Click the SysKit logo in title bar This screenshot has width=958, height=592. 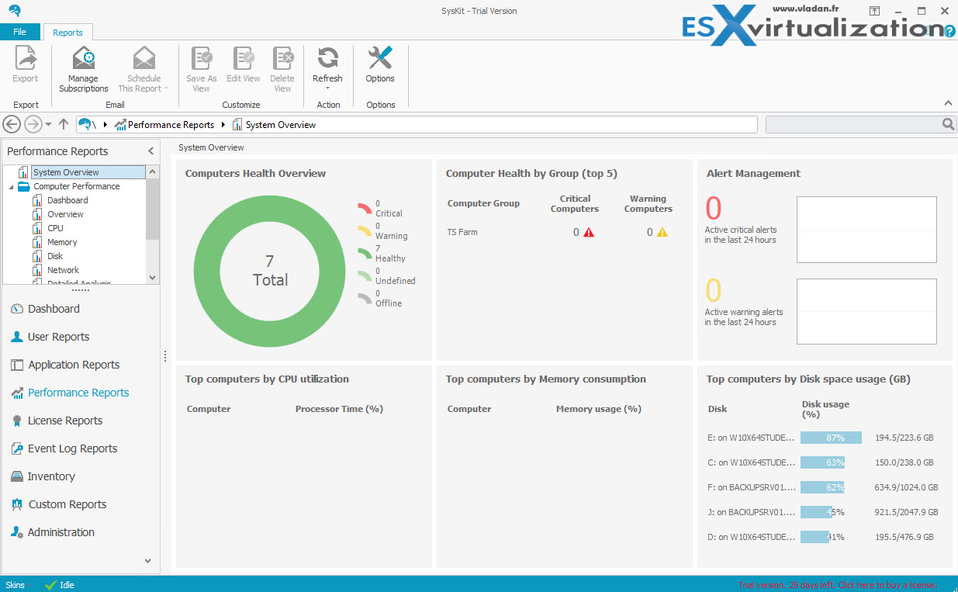tap(15, 11)
